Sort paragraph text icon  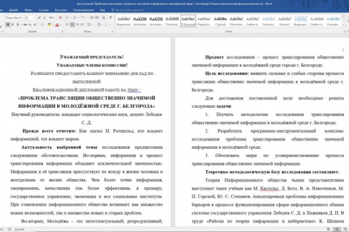[104, 18]
